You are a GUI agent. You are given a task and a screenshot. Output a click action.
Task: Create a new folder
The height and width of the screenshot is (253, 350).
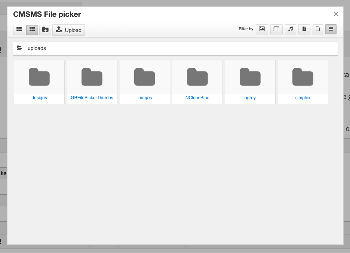pyautogui.click(x=45, y=29)
